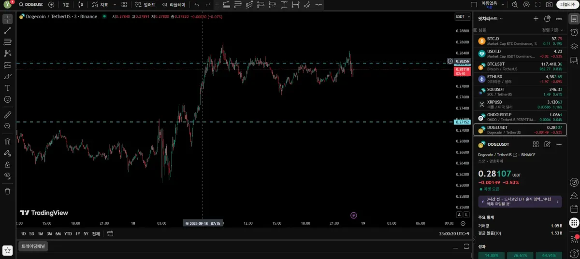Screen dimensions: 580x259
Task: Open the calendar sidebar icon
Action: [574, 209]
